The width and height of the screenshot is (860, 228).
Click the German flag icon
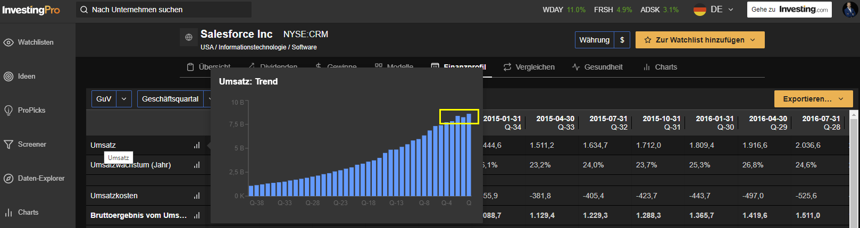700,10
